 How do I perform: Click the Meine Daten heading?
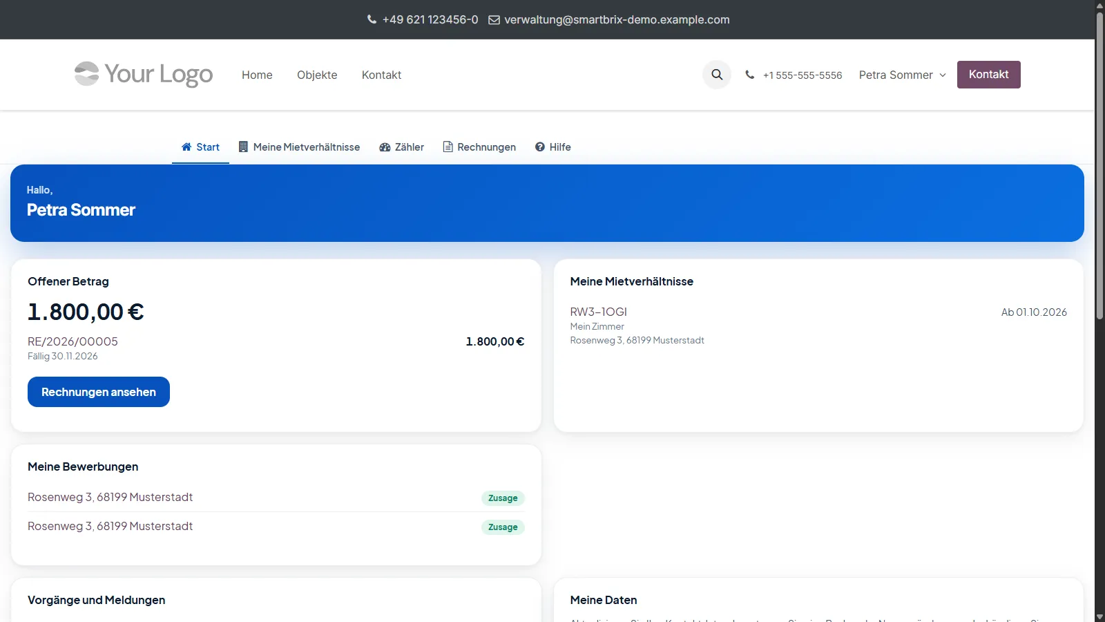point(604,600)
